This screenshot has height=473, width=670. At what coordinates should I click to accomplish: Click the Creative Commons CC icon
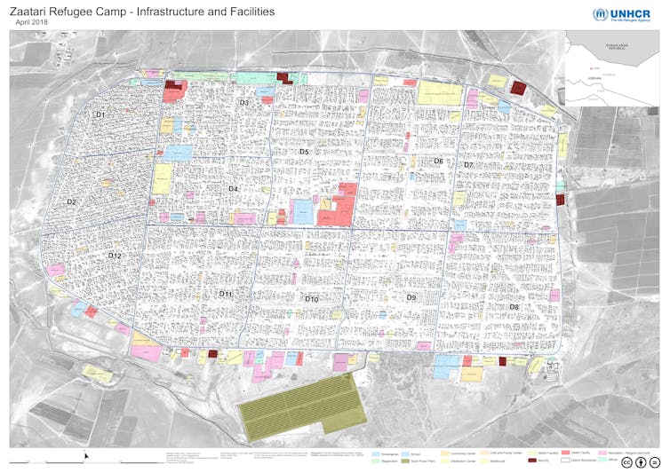(x=627, y=461)
